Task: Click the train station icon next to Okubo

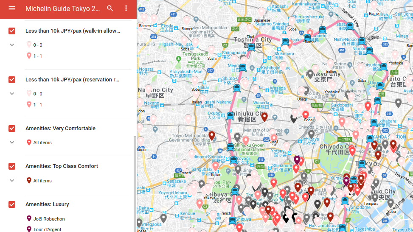Action: pos(230,116)
